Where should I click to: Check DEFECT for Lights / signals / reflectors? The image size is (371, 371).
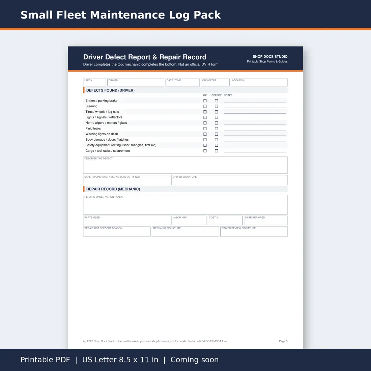(217, 117)
